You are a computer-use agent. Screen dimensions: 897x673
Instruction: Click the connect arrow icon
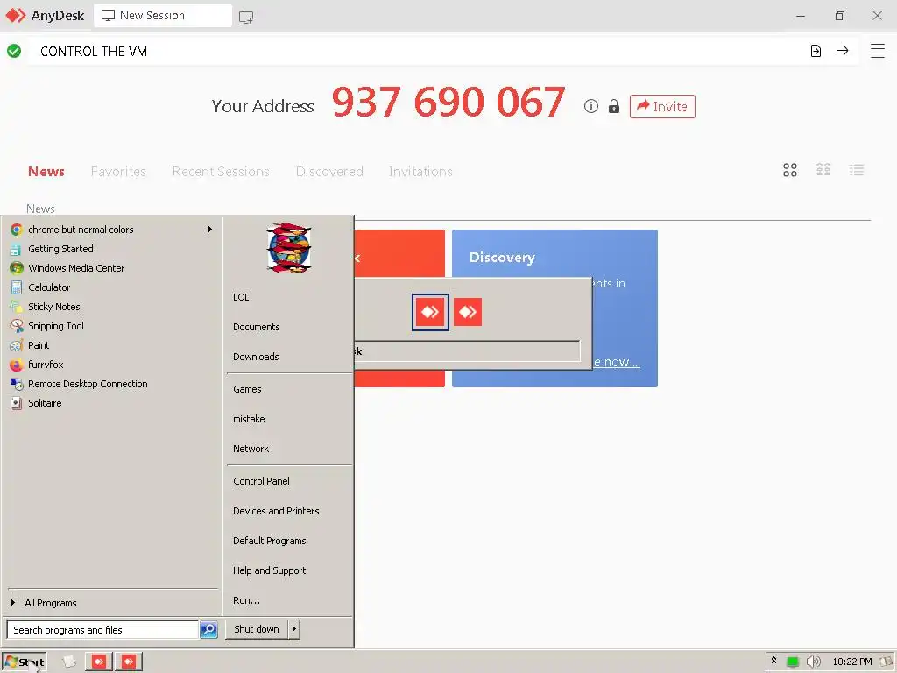tap(843, 50)
